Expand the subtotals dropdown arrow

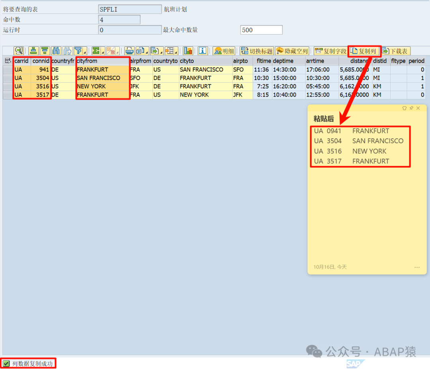pos(117,52)
